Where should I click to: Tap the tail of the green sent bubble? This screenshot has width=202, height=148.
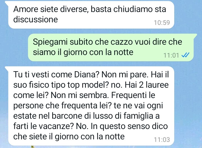195,36
